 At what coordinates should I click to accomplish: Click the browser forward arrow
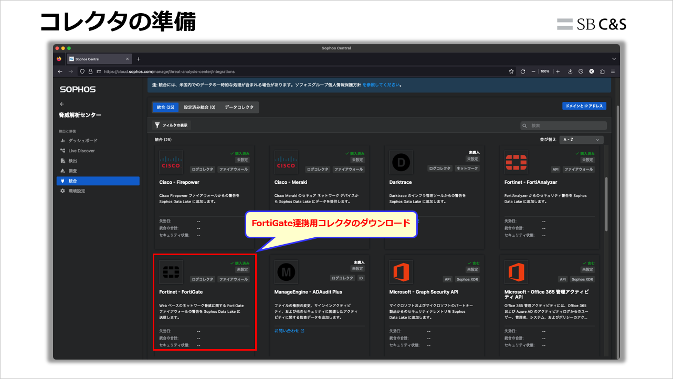click(x=71, y=71)
